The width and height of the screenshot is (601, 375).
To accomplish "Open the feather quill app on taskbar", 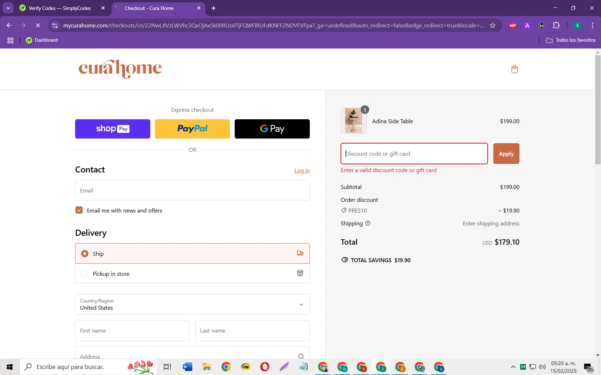I will click(284, 367).
